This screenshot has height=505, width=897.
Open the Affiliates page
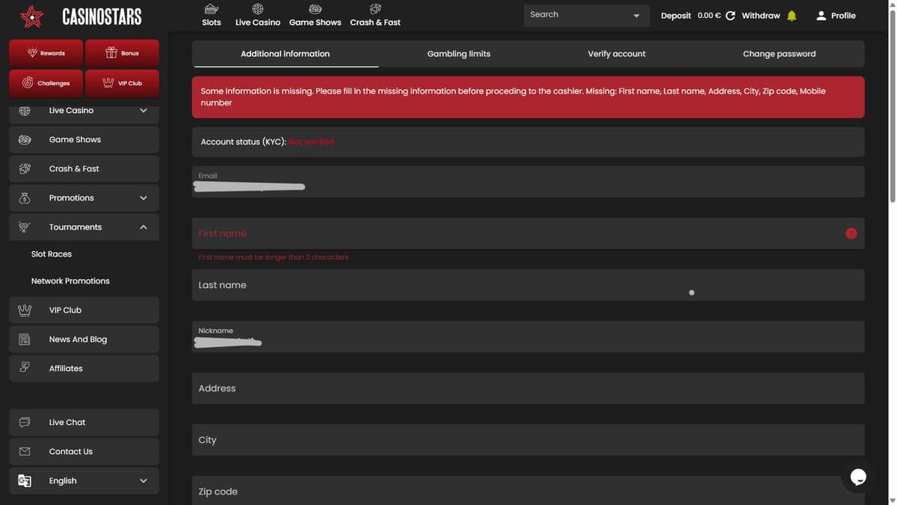tap(84, 369)
